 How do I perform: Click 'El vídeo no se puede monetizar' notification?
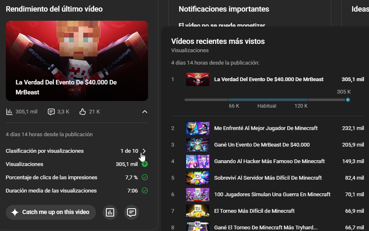(x=222, y=24)
